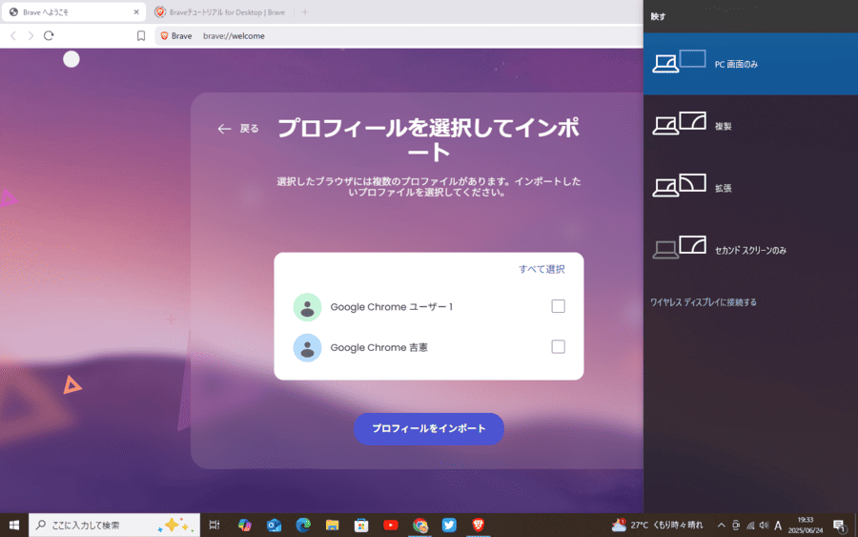Click the ここに入力して検索 taskbar search box
Image resolution: width=858 pixels, height=537 pixels.
coord(114,525)
